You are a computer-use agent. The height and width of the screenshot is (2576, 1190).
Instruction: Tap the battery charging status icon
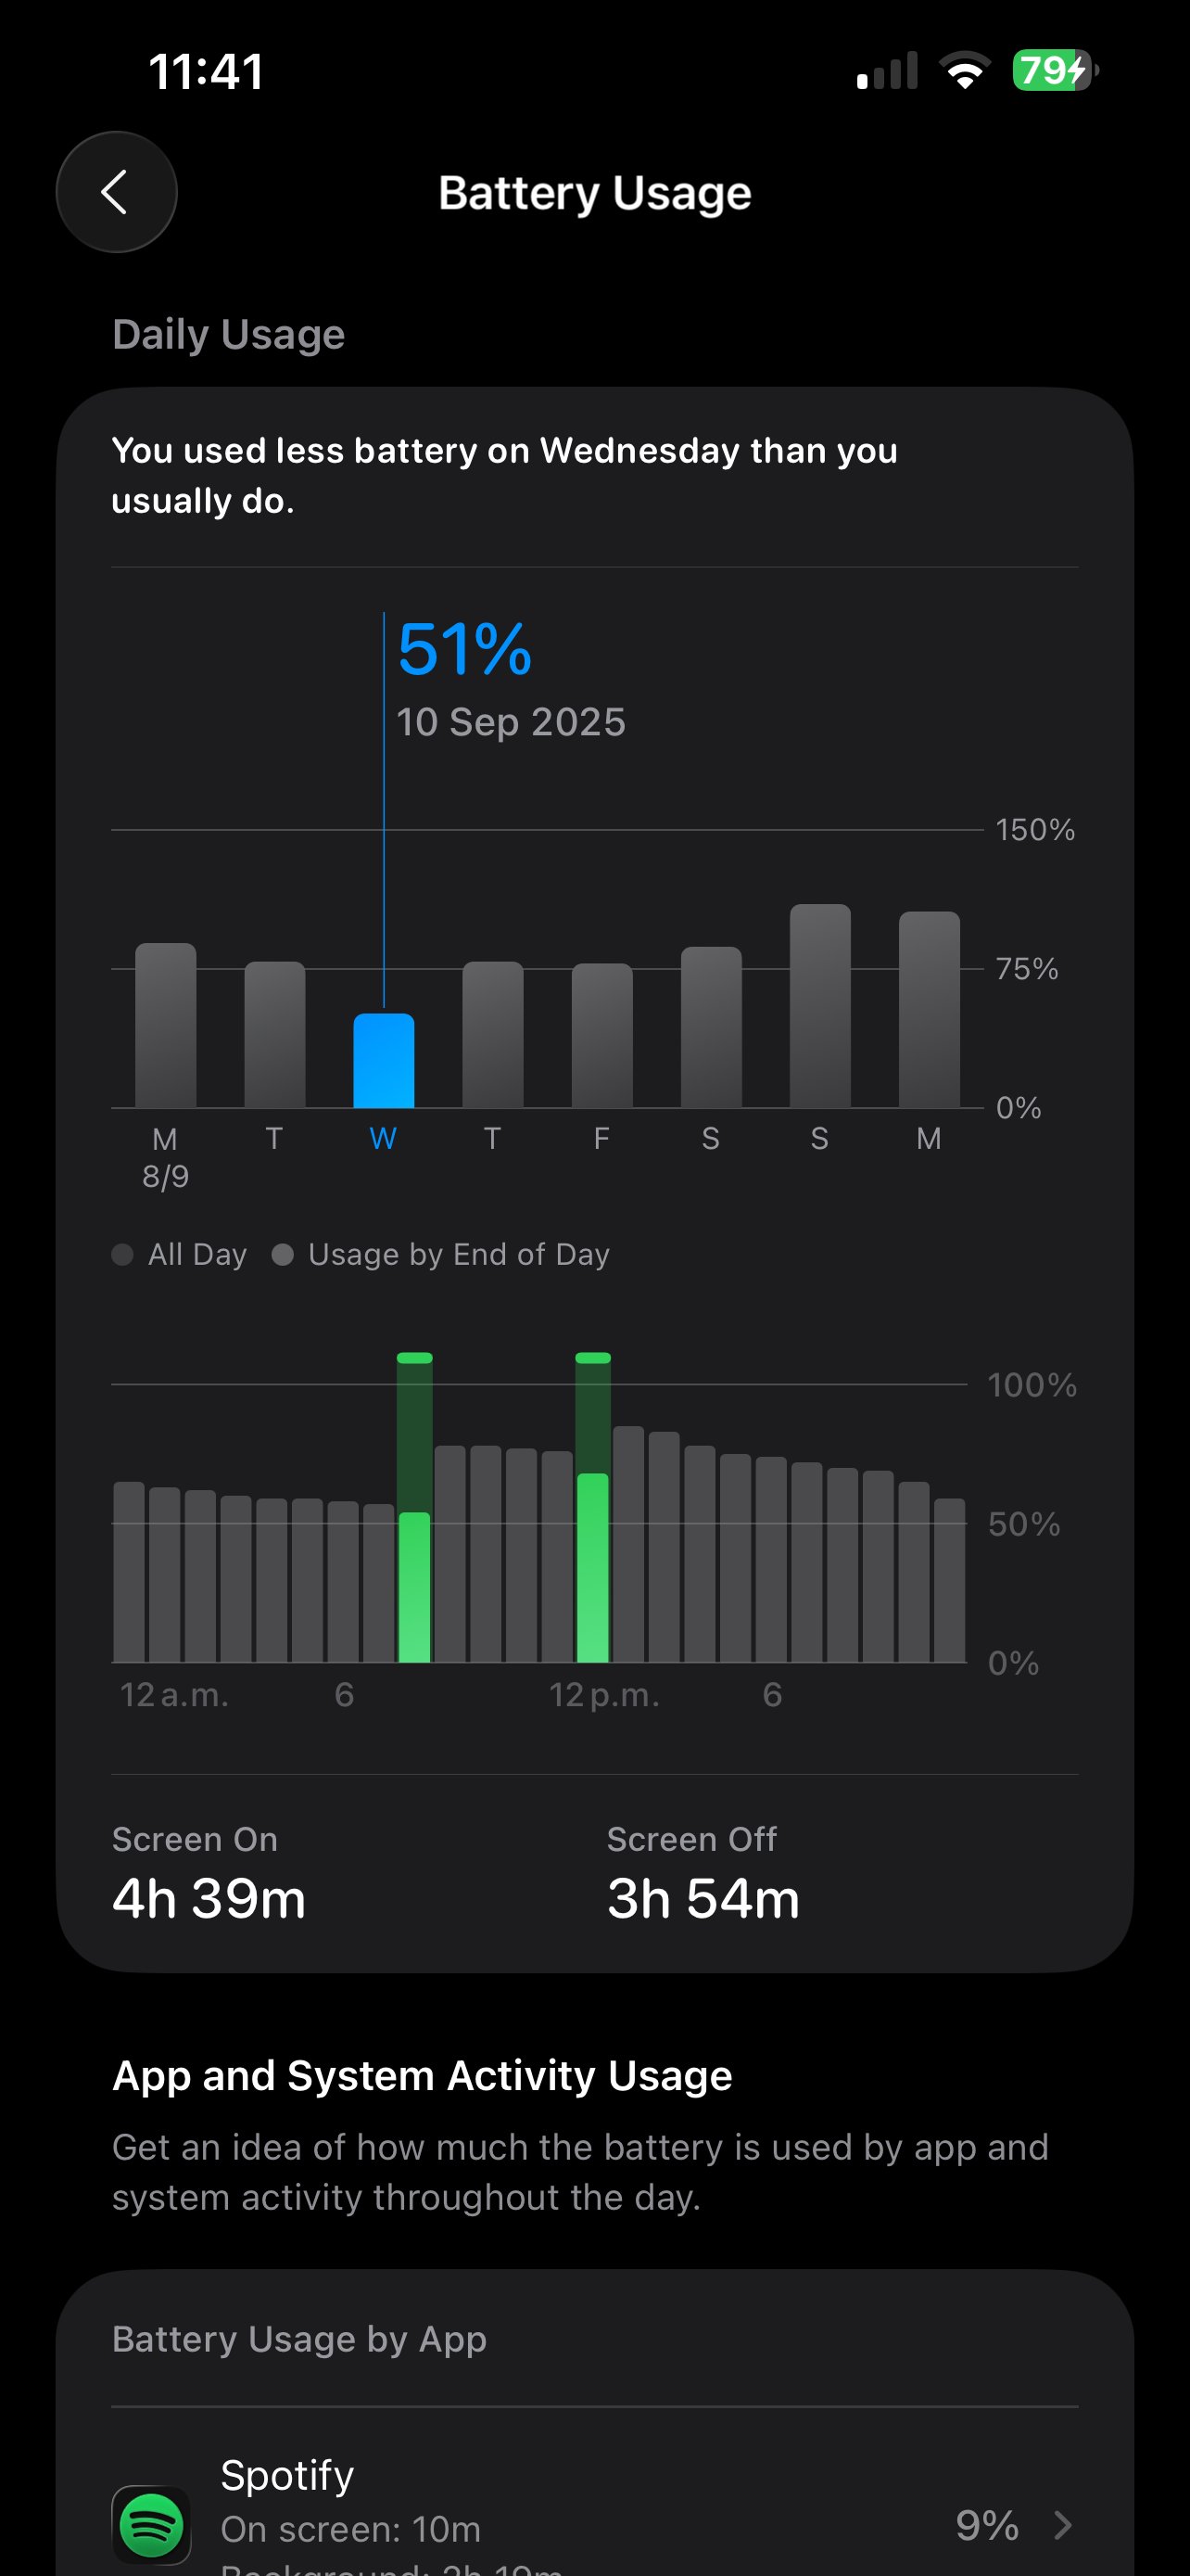point(1054,71)
